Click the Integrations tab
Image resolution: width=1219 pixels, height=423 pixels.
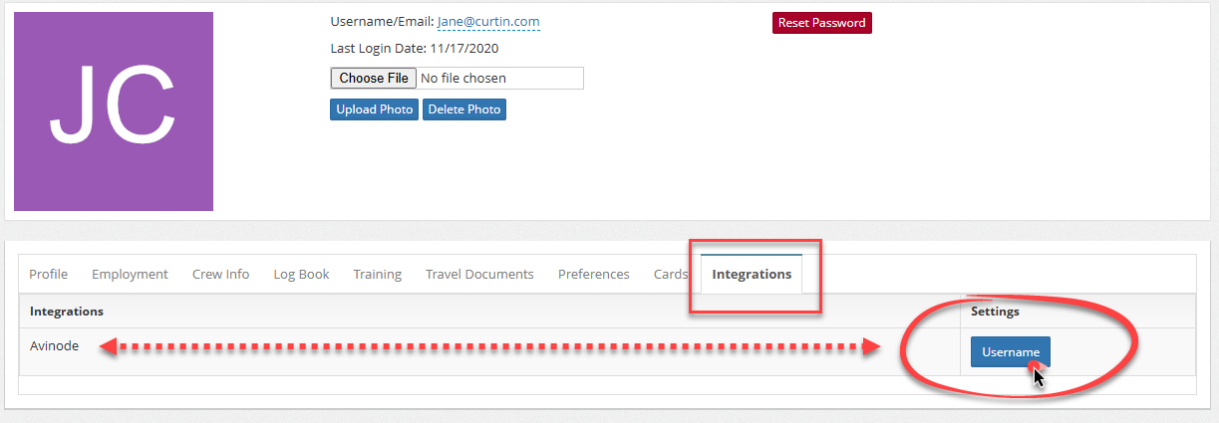(752, 275)
